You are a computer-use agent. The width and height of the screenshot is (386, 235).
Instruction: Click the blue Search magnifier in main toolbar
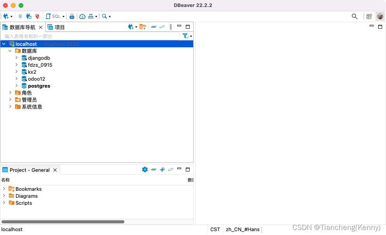[x=105, y=16]
